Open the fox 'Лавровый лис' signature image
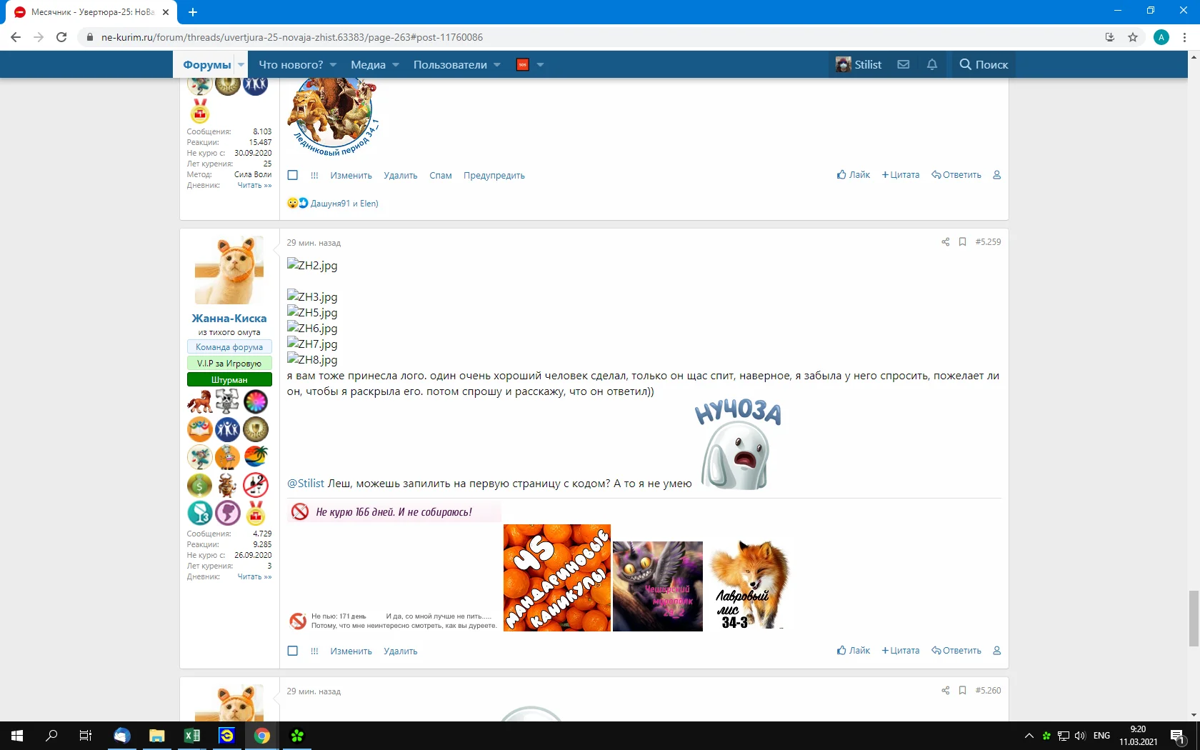The image size is (1200, 750). click(749, 585)
